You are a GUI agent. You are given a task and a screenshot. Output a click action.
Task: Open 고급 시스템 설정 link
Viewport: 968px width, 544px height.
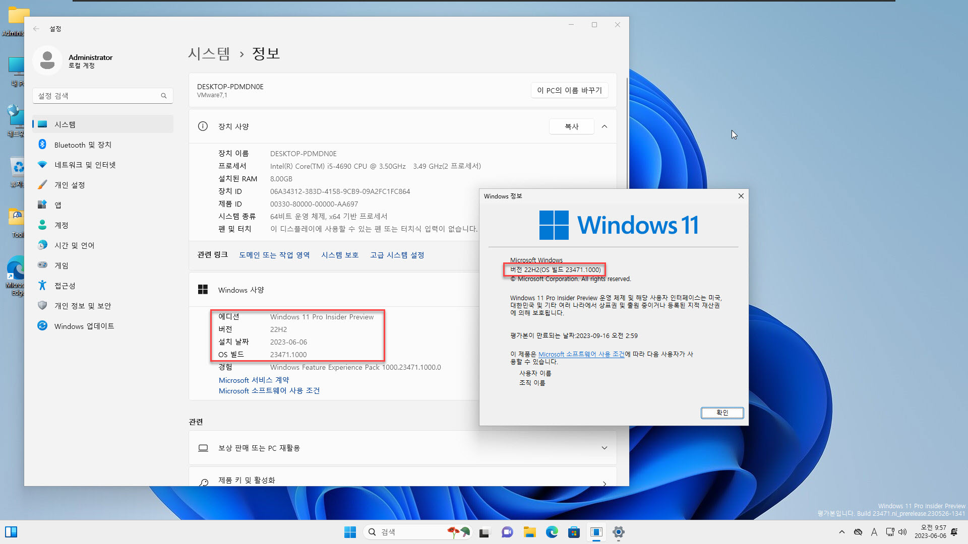[x=397, y=255]
